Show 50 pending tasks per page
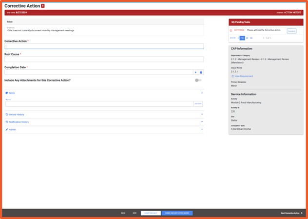This screenshot has width=308, height=219. tap(251, 38)
